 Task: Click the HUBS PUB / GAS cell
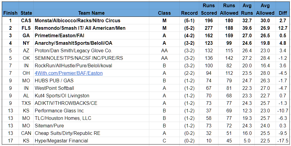(91, 81)
